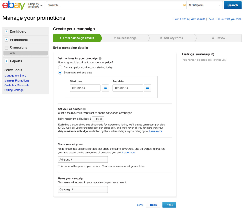Click the icon at search box end
Image resolution: width=244 pixels, height=217 pixels.
click(185, 5)
